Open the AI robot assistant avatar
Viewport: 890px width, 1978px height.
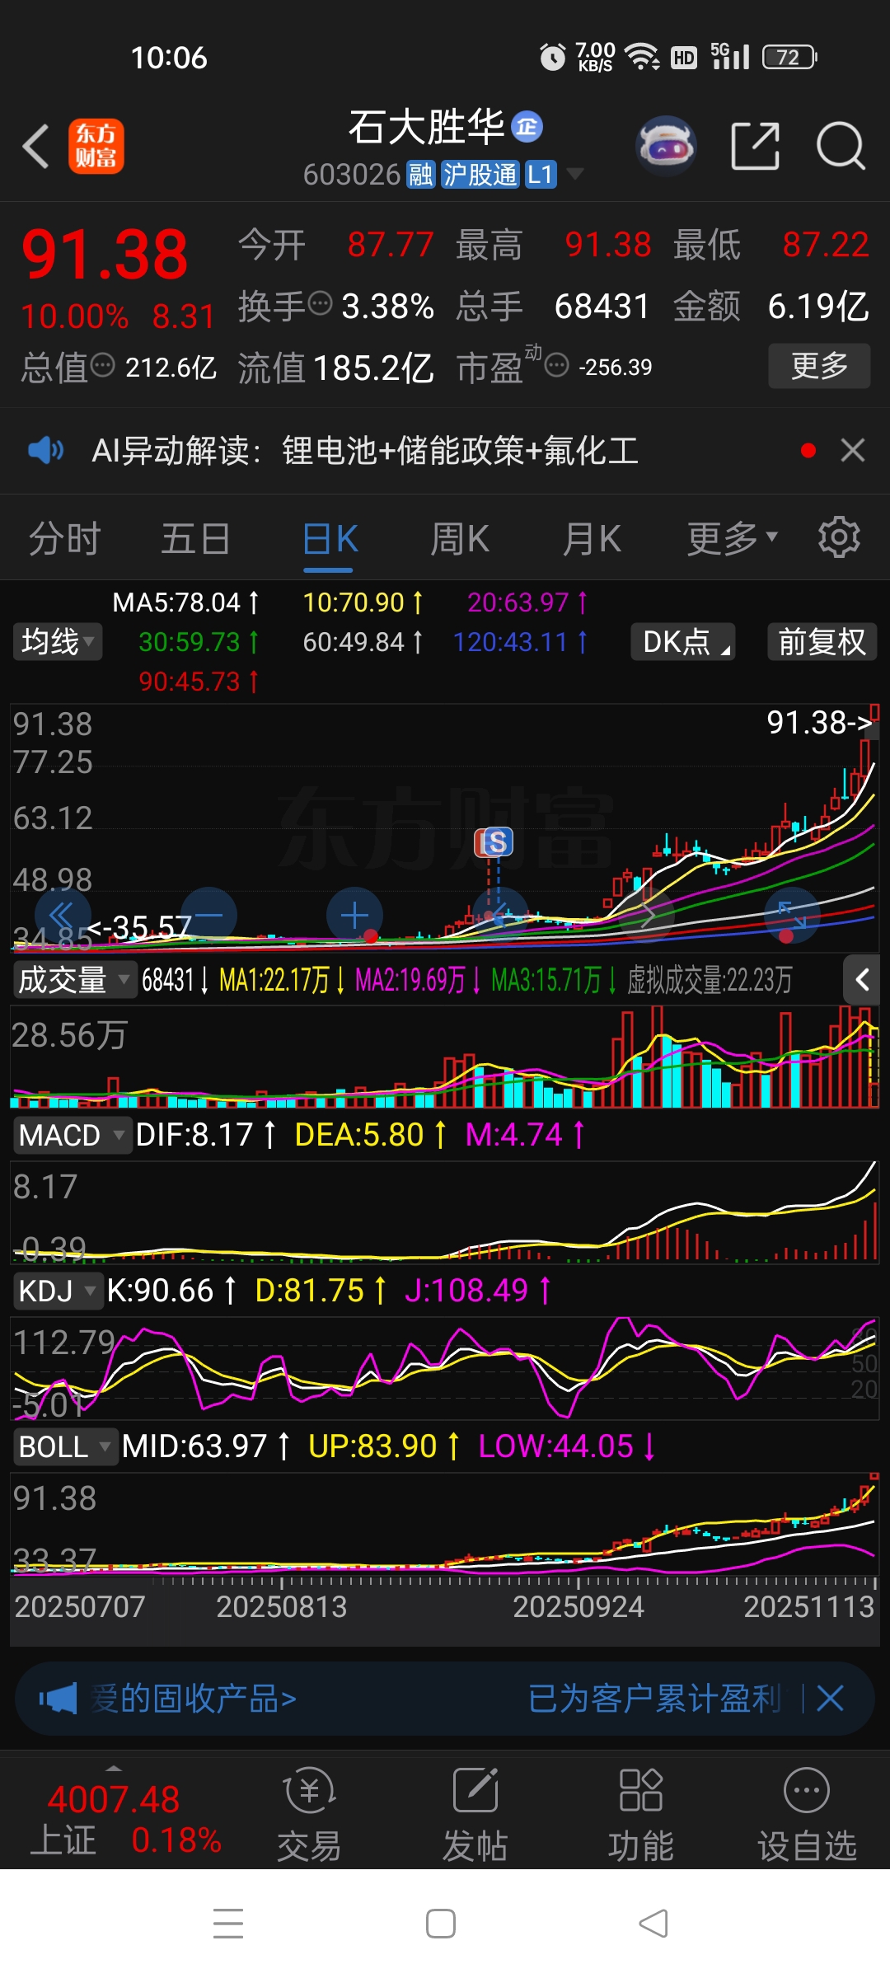(x=666, y=146)
